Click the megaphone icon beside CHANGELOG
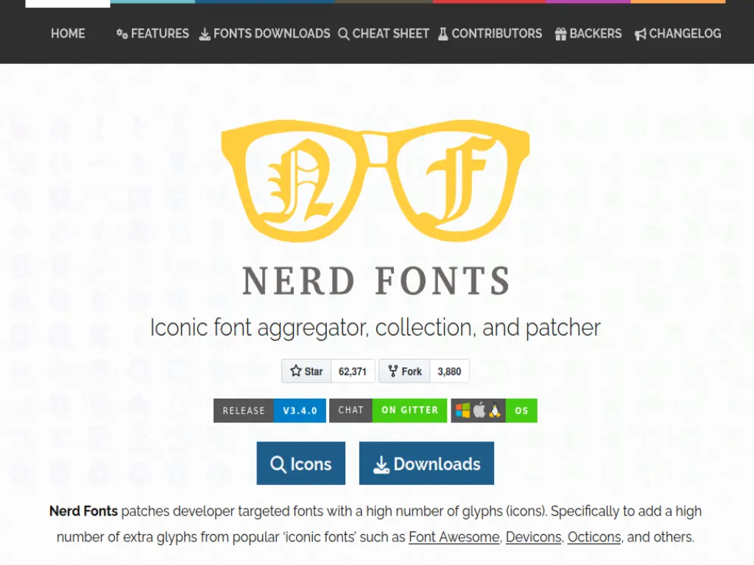The width and height of the screenshot is (754, 565). tap(641, 34)
